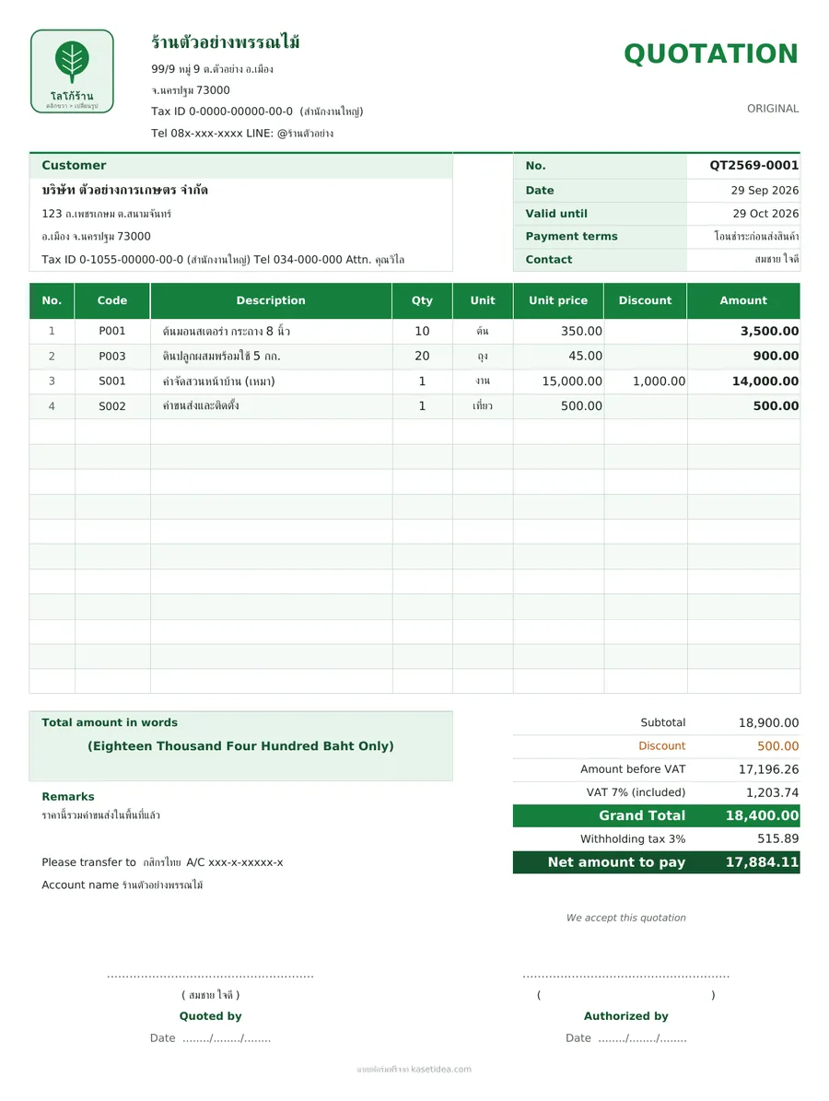Select the Code column header

[x=111, y=300]
